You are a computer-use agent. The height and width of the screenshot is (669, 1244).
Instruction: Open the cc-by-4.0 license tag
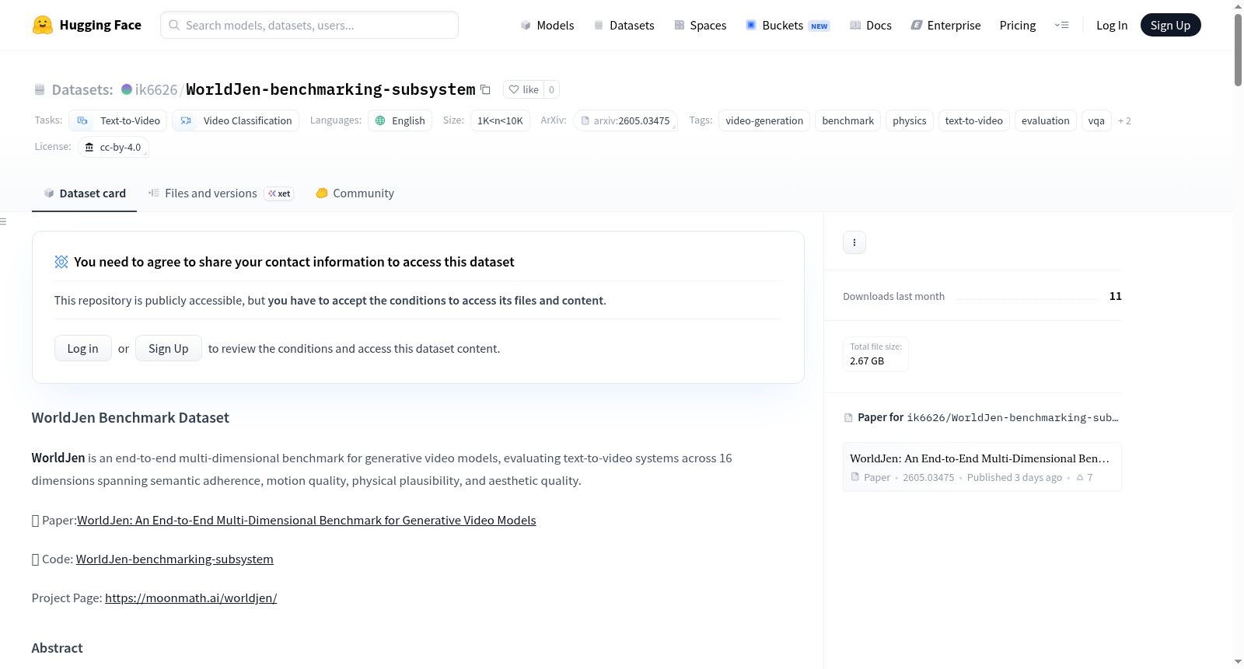point(114,147)
